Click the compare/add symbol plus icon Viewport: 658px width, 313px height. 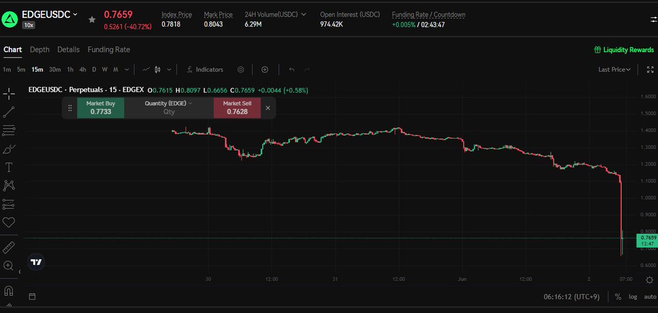coord(265,70)
